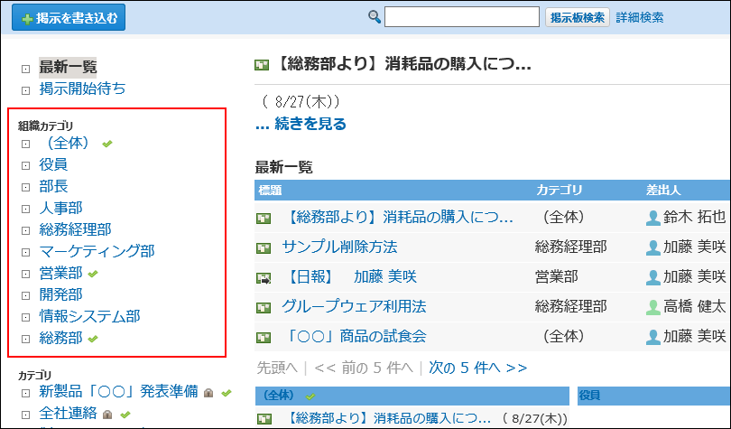This screenshot has width=731, height=429.
Task: Click the 掲示を書き込む button
Action: pos(69,18)
